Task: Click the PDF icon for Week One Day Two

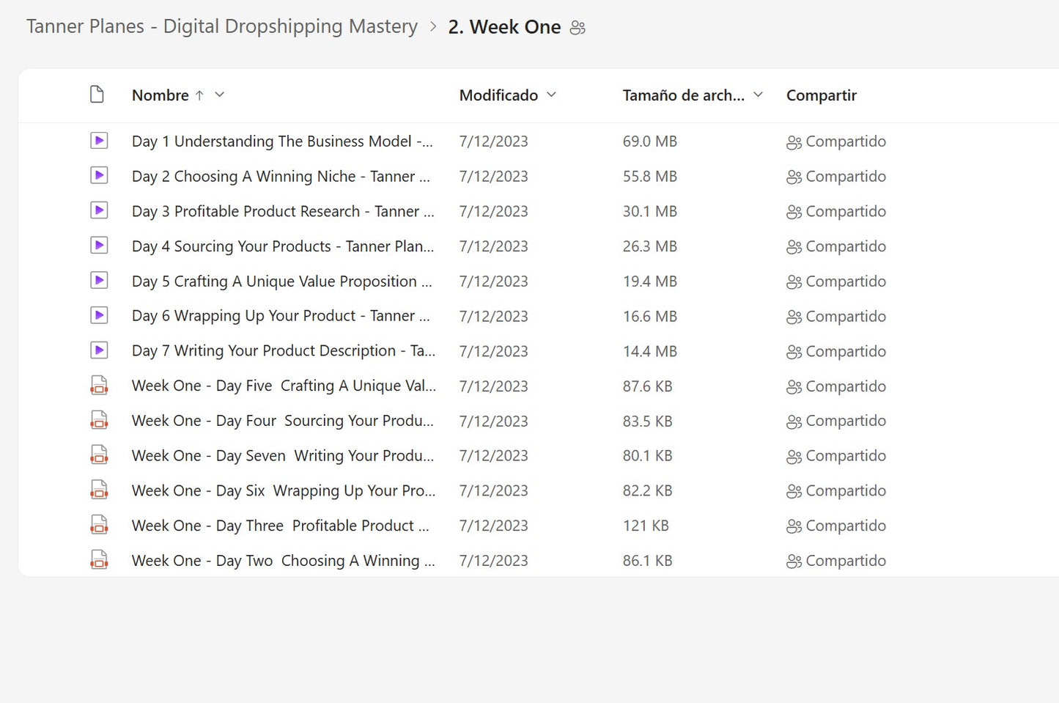Action: (x=99, y=561)
